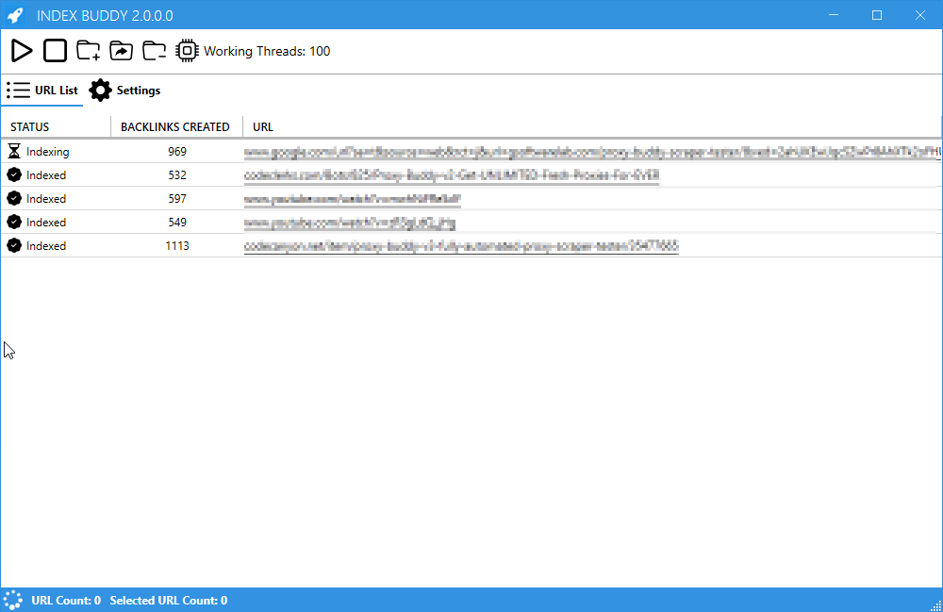Image resolution: width=943 pixels, height=612 pixels.
Task: Open the URL link in the 532 row
Action: coord(452,175)
